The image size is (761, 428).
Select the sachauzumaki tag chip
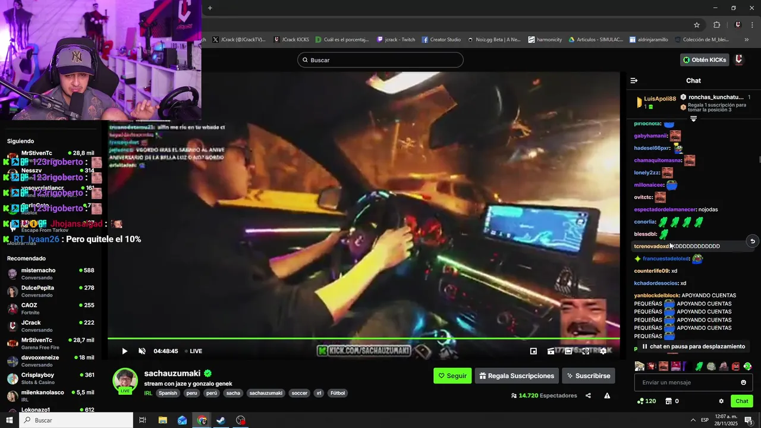[x=266, y=394]
